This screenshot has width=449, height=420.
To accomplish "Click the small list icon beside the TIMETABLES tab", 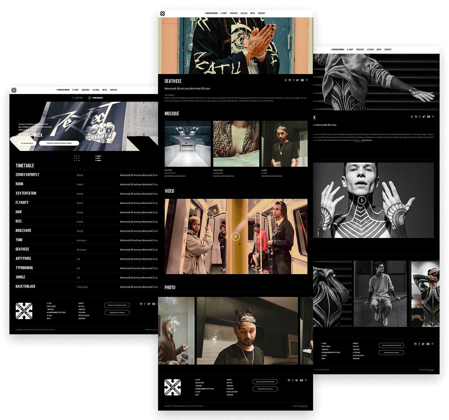I will coord(89,98).
